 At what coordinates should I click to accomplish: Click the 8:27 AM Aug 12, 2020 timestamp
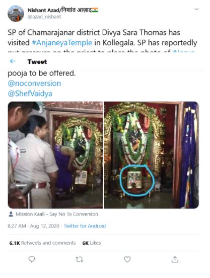click(x=33, y=226)
